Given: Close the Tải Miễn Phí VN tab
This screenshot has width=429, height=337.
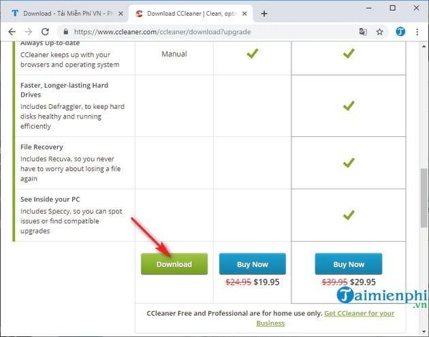Looking at the screenshot, I should point(121,14).
